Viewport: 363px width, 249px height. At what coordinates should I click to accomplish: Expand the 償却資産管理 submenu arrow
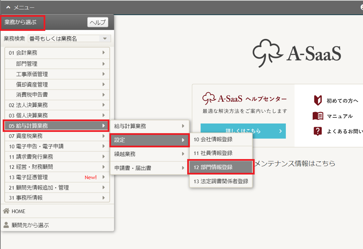coord(103,84)
